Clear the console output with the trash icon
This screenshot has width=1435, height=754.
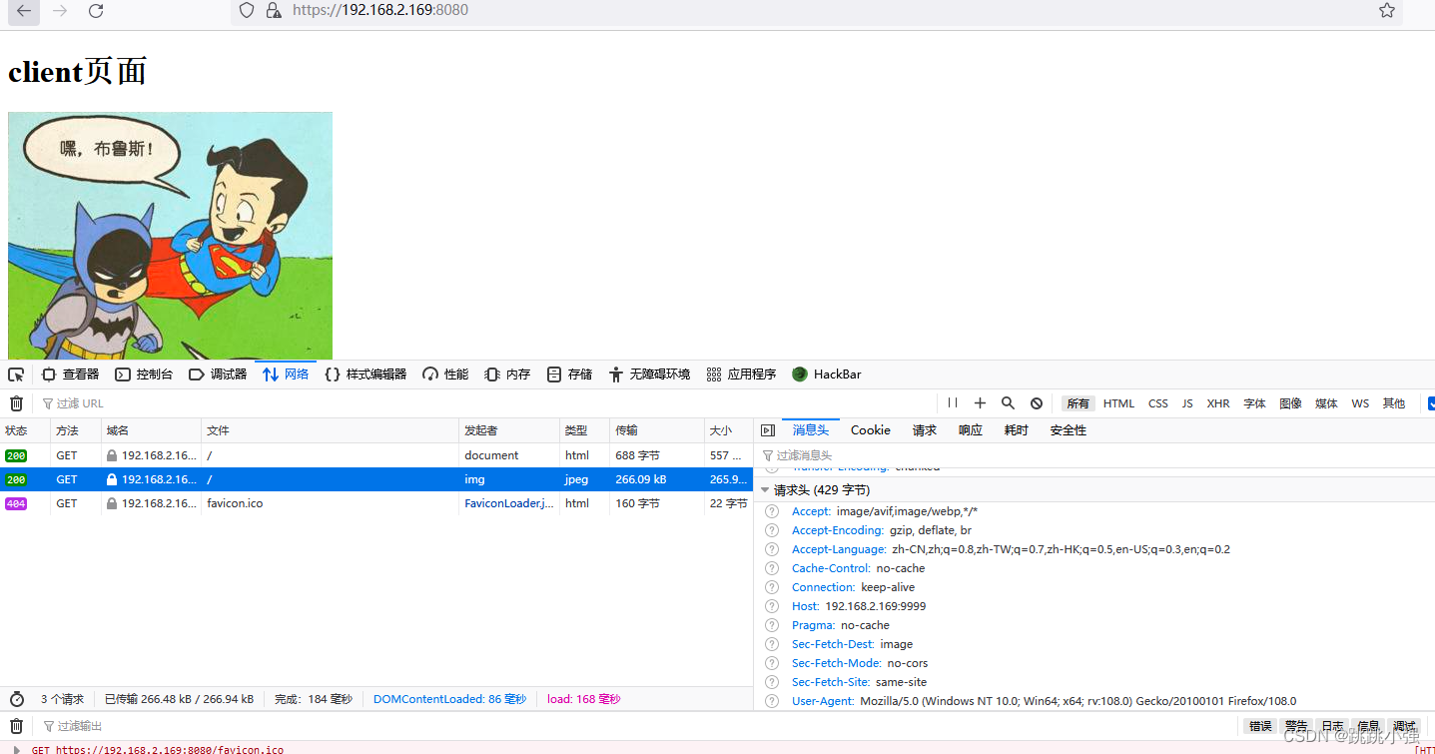[16, 726]
